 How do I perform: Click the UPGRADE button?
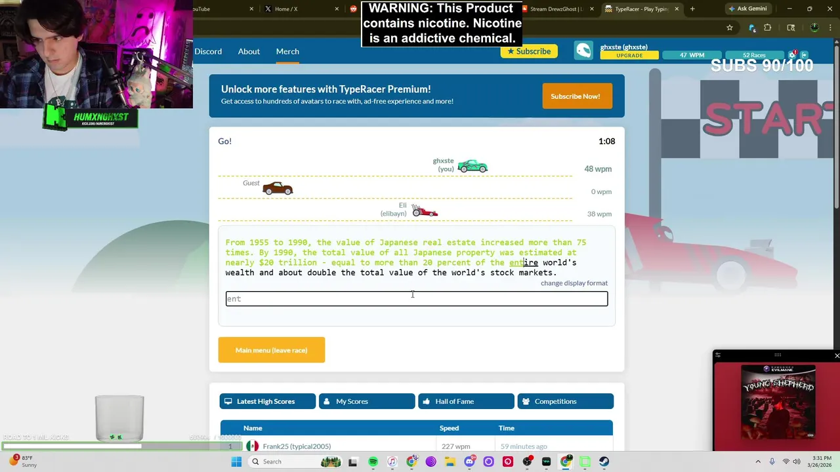tap(629, 56)
